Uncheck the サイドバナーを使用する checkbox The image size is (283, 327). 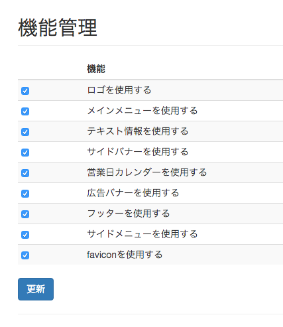point(25,153)
